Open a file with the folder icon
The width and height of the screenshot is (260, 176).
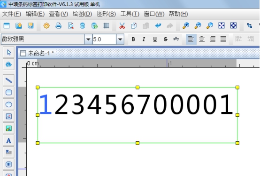[19, 26]
